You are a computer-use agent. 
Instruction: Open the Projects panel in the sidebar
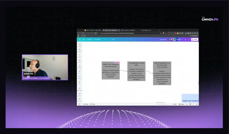79,77
